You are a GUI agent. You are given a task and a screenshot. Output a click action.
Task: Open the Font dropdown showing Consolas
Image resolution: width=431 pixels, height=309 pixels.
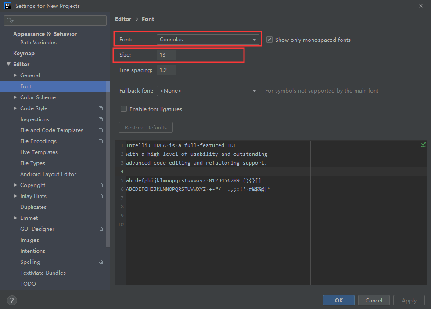click(x=208, y=40)
